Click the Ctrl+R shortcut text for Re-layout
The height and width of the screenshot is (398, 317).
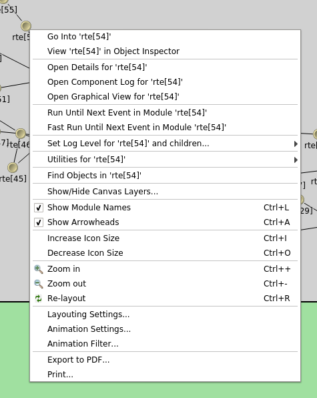point(277,298)
